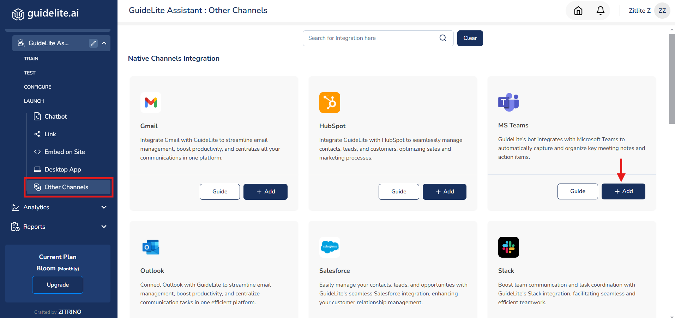
Task: Click the Chatbot icon in the sidebar
Action: [x=37, y=116]
